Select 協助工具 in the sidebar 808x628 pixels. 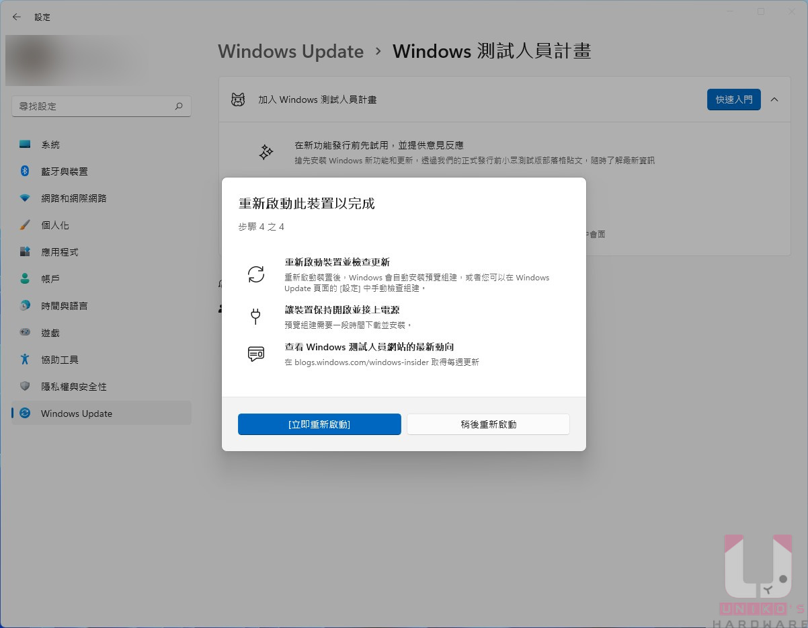pos(102,360)
